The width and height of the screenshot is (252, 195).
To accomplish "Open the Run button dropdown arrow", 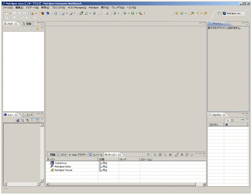I will pos(136,13).
